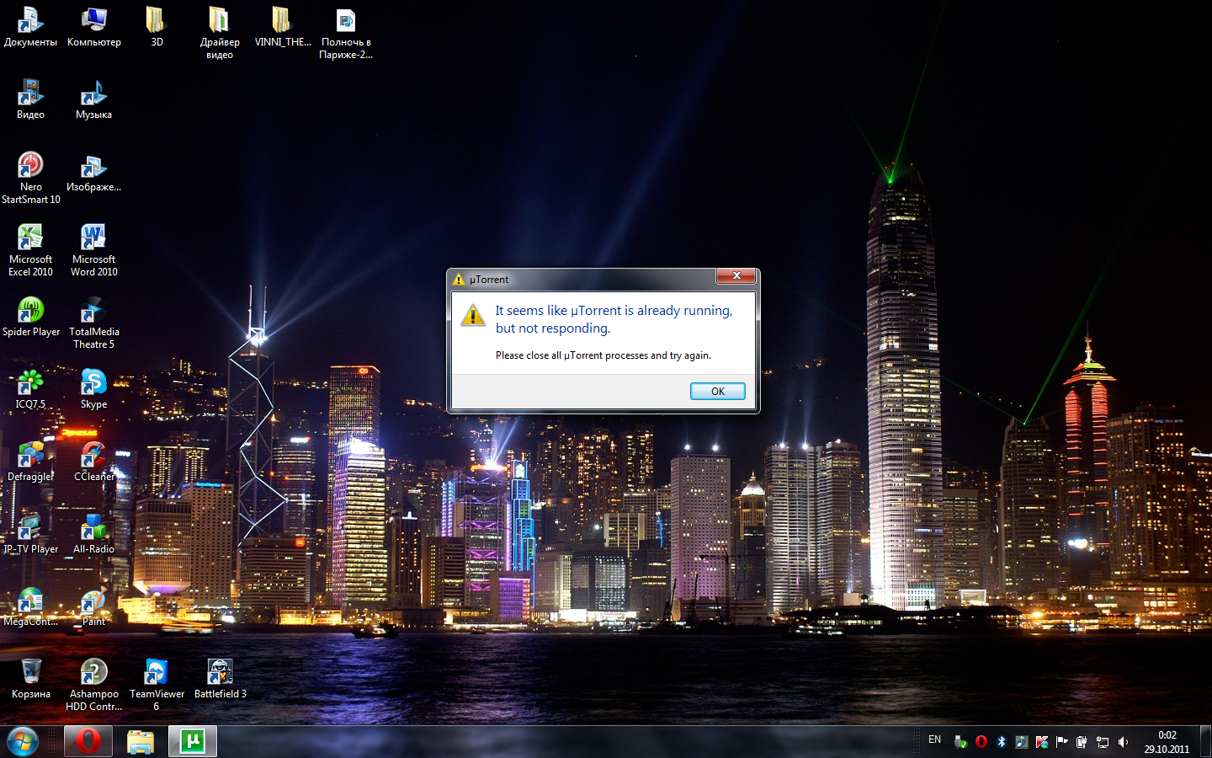This screenshot has height=758, width=1212.
Task: Click OK in the µTorrent dialog
Action: point(717,391)
